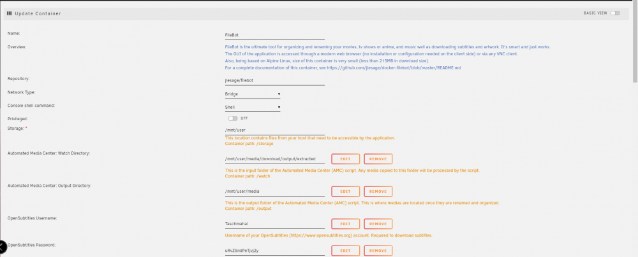Click the 'Container path: /watch' text
This screenshot has height=257, width=638.
click(x=248, y=176)
